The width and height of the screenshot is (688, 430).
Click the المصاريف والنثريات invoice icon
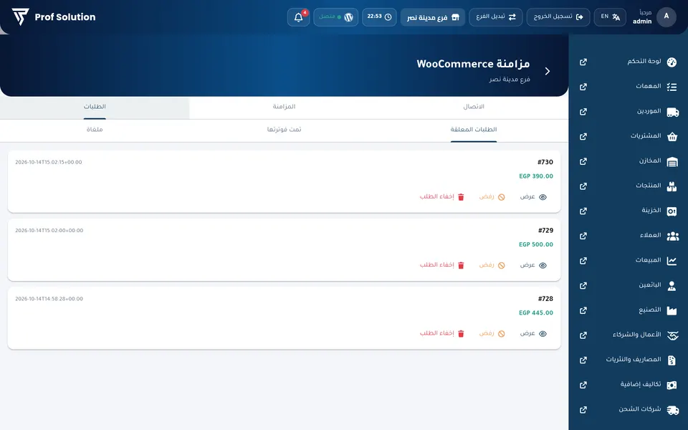(672, 360)
